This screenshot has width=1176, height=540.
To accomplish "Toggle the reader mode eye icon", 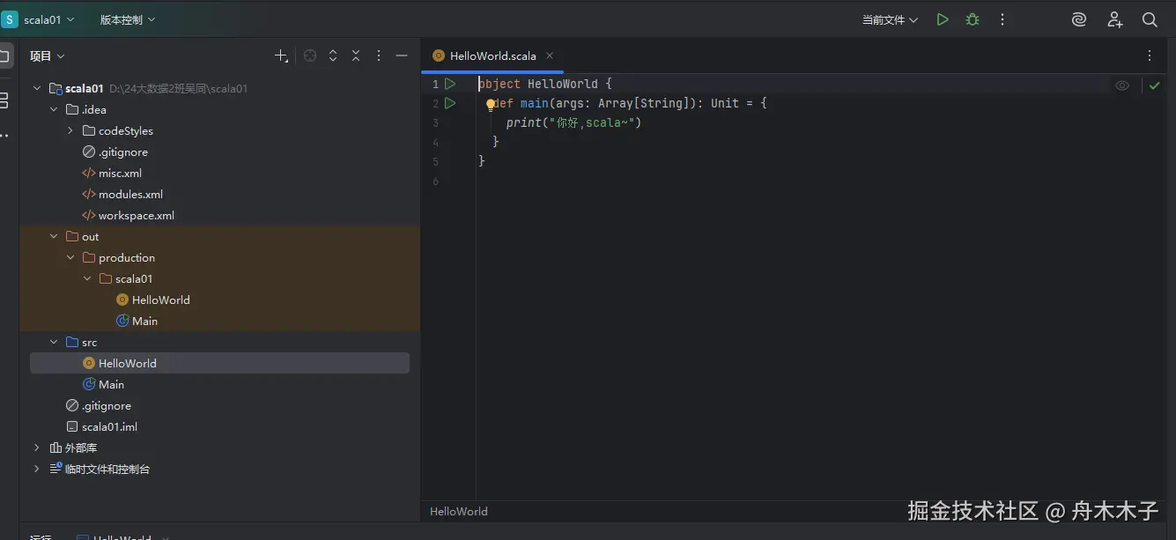I will point(1122,85).
